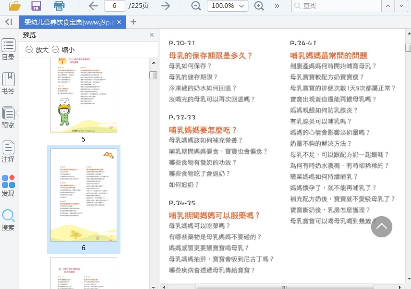Open the 书签 bookmarks panel
This screenshot has height=289, width=411.
[8, 84]
